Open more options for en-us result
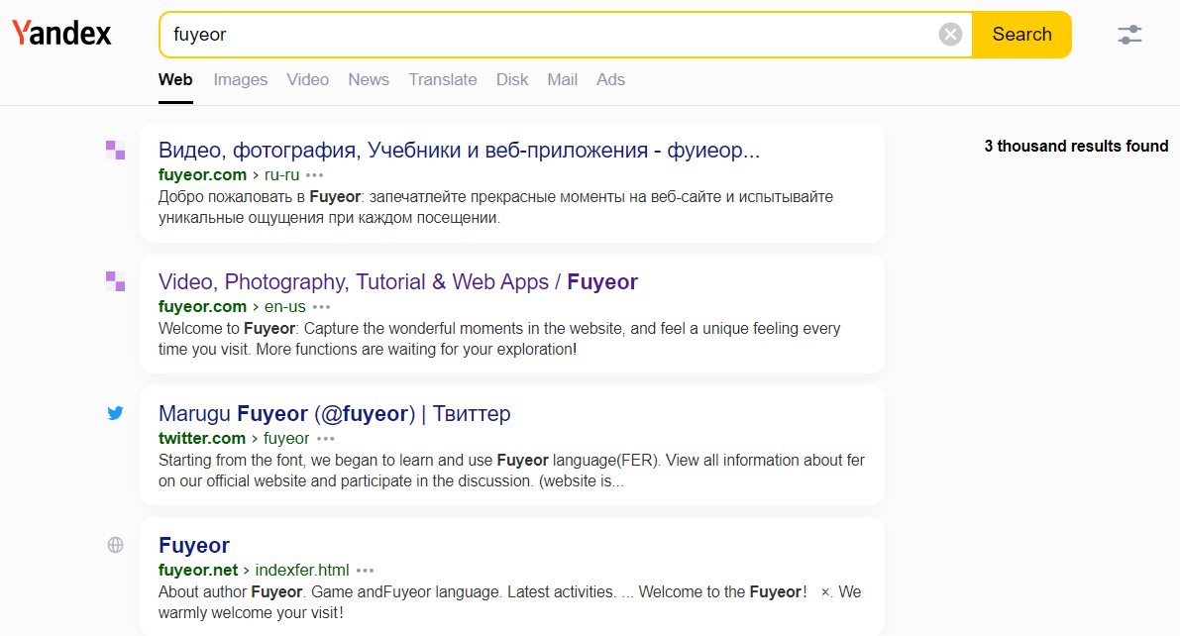 pyautogui.click(x=321, y=307)
